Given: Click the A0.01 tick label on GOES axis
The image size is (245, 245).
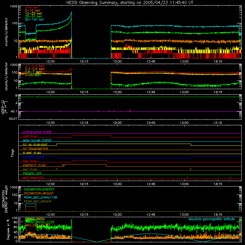Looking at the screenshot, I should (x=13, y=119).
